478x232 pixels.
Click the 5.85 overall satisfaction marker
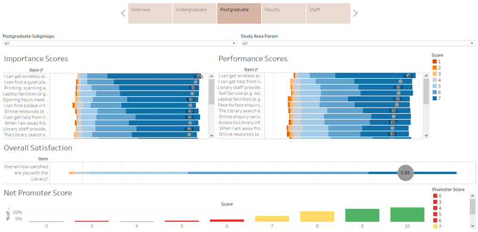click(406, 172)
